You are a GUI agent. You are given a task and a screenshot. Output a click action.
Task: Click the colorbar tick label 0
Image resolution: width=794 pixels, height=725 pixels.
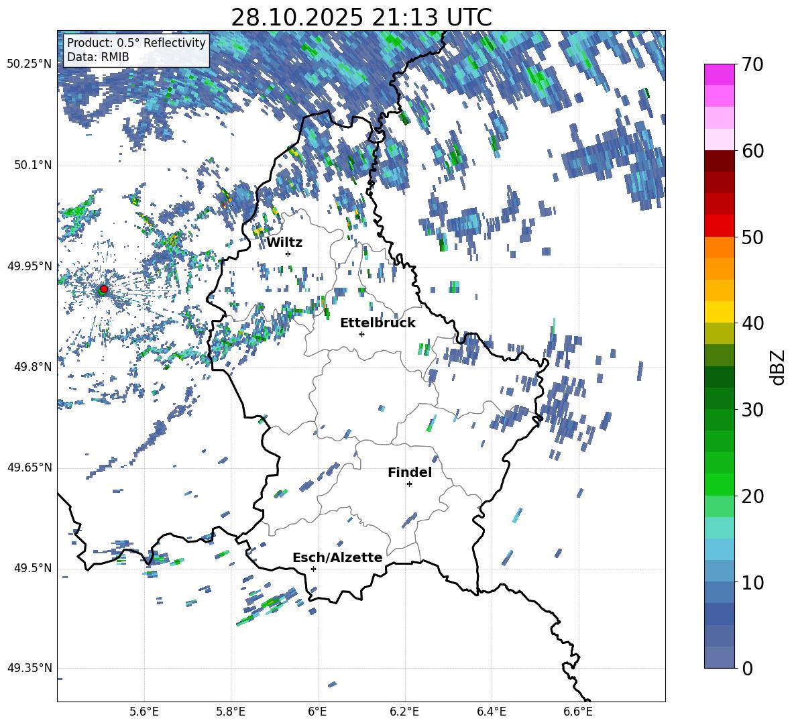(747, 668)
